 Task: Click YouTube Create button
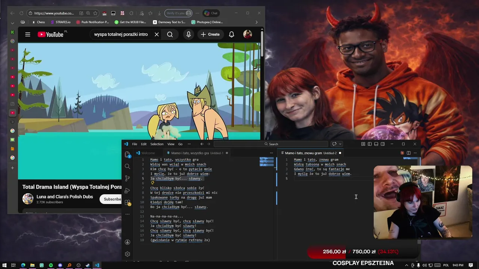point(210,34)
